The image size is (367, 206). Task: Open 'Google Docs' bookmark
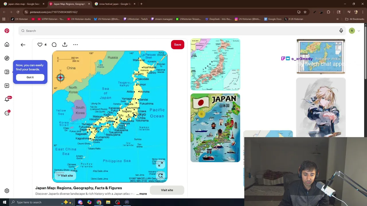tap(273, 19)
